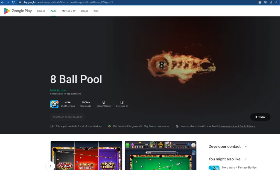
Task: Click the Play Points diamond icon
Action: pos(109,126)
